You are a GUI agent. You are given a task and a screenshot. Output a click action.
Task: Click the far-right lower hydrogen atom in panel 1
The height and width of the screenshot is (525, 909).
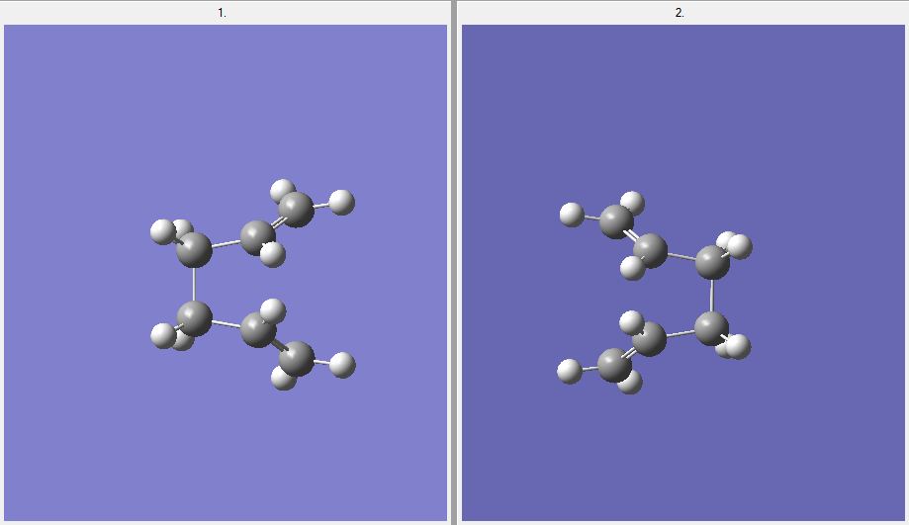click(342, 365)
